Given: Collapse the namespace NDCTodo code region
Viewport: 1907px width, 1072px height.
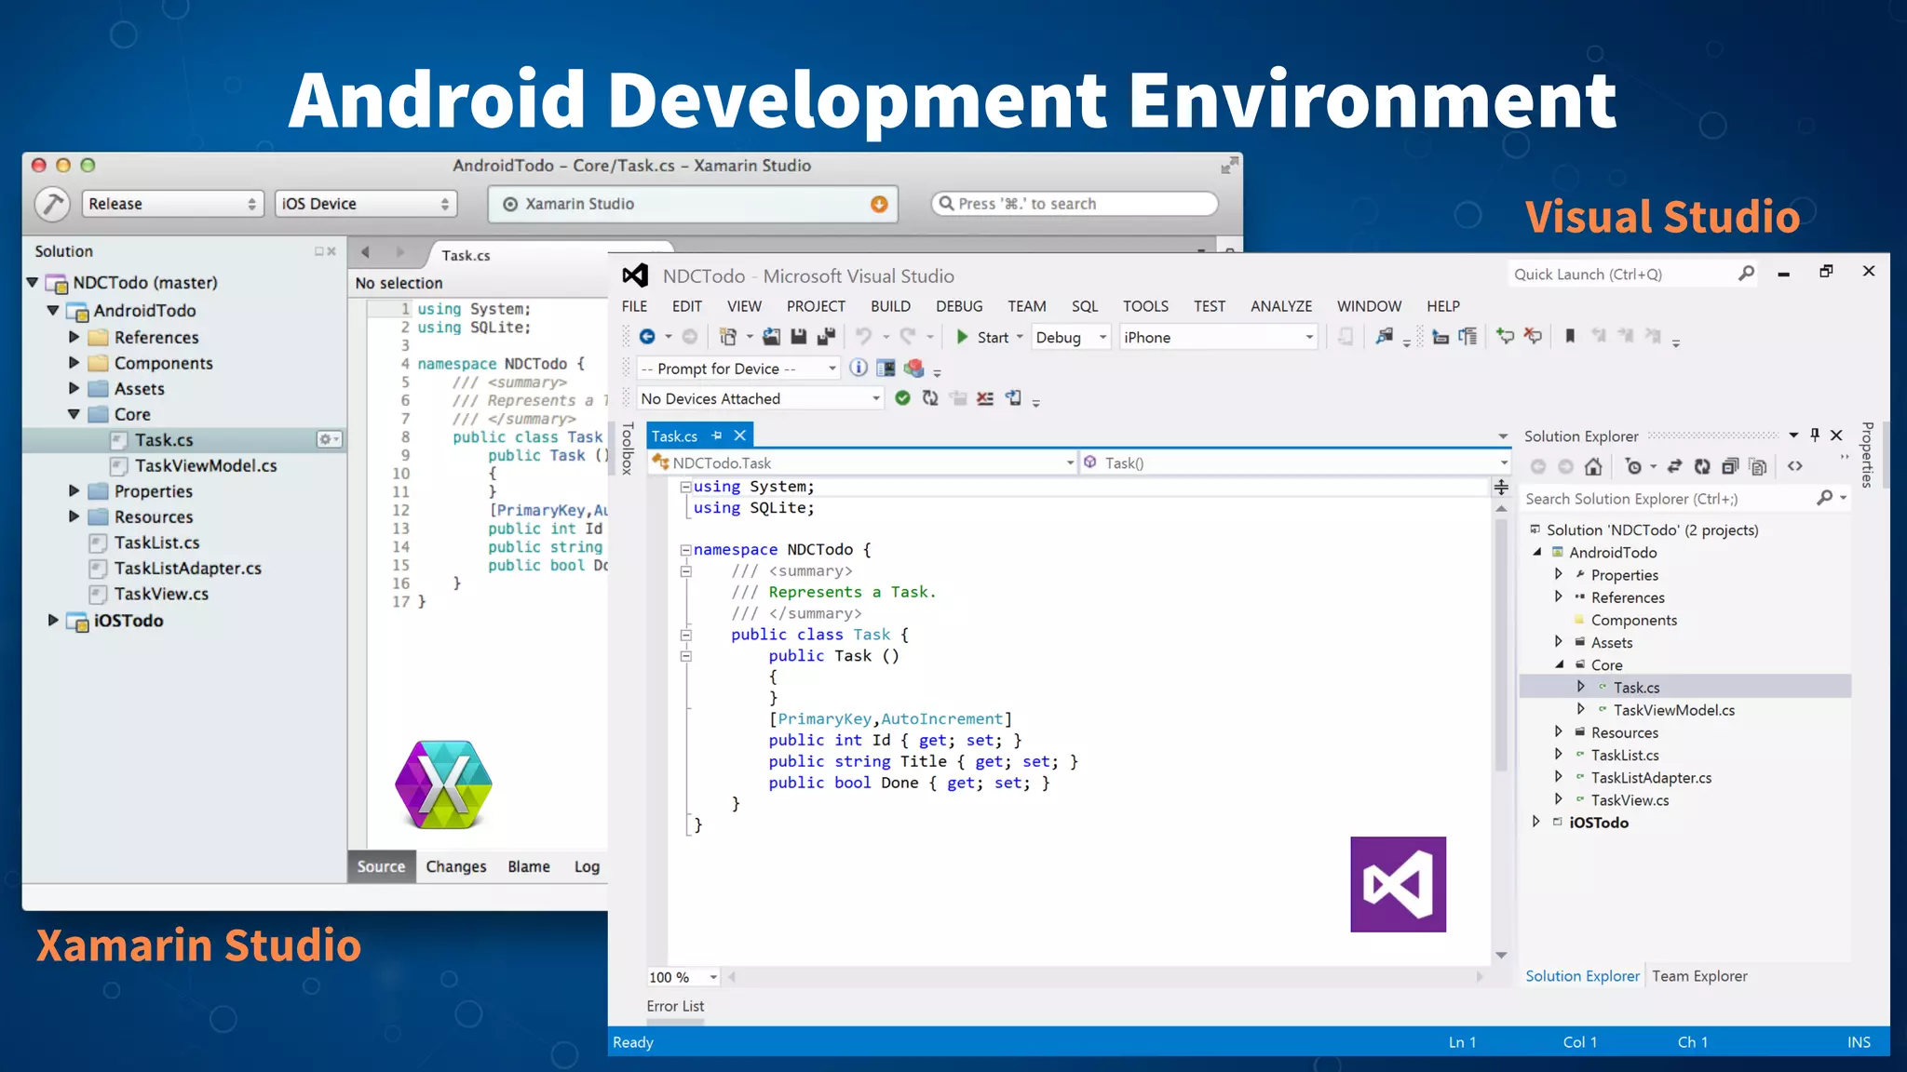Looking at the screenshot, I should (685, 550).
